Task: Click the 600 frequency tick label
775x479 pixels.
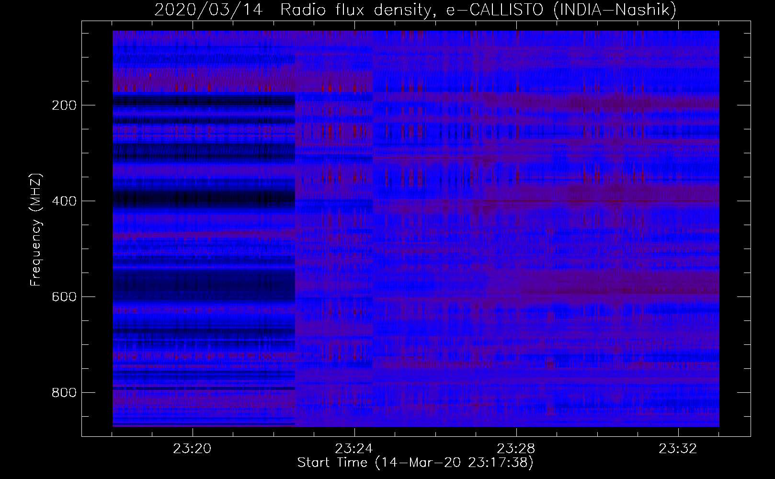Action: (64, 297)
